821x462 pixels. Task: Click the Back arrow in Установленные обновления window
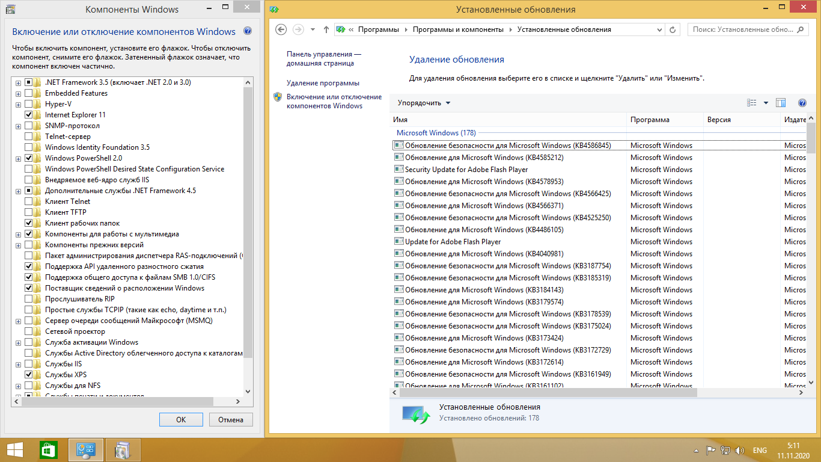tap(281, 29)
